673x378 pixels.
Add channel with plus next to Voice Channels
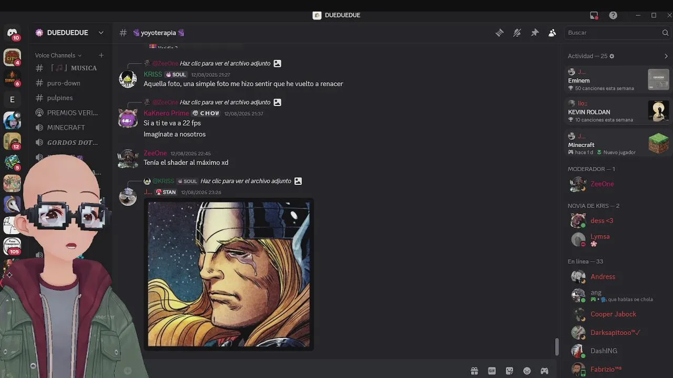(101, 55)
